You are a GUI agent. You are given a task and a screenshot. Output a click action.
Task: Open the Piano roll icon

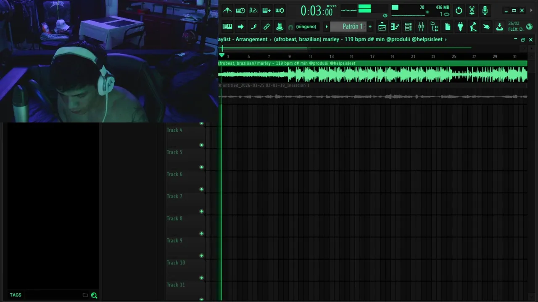click(x=395, y=27)
